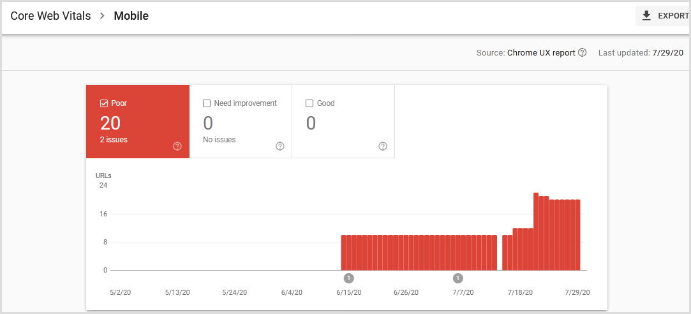Image resolution: width=691 pixels, height=314 pixels.
Task: Open help icon in the Good card
Action: tap(383, 146)
